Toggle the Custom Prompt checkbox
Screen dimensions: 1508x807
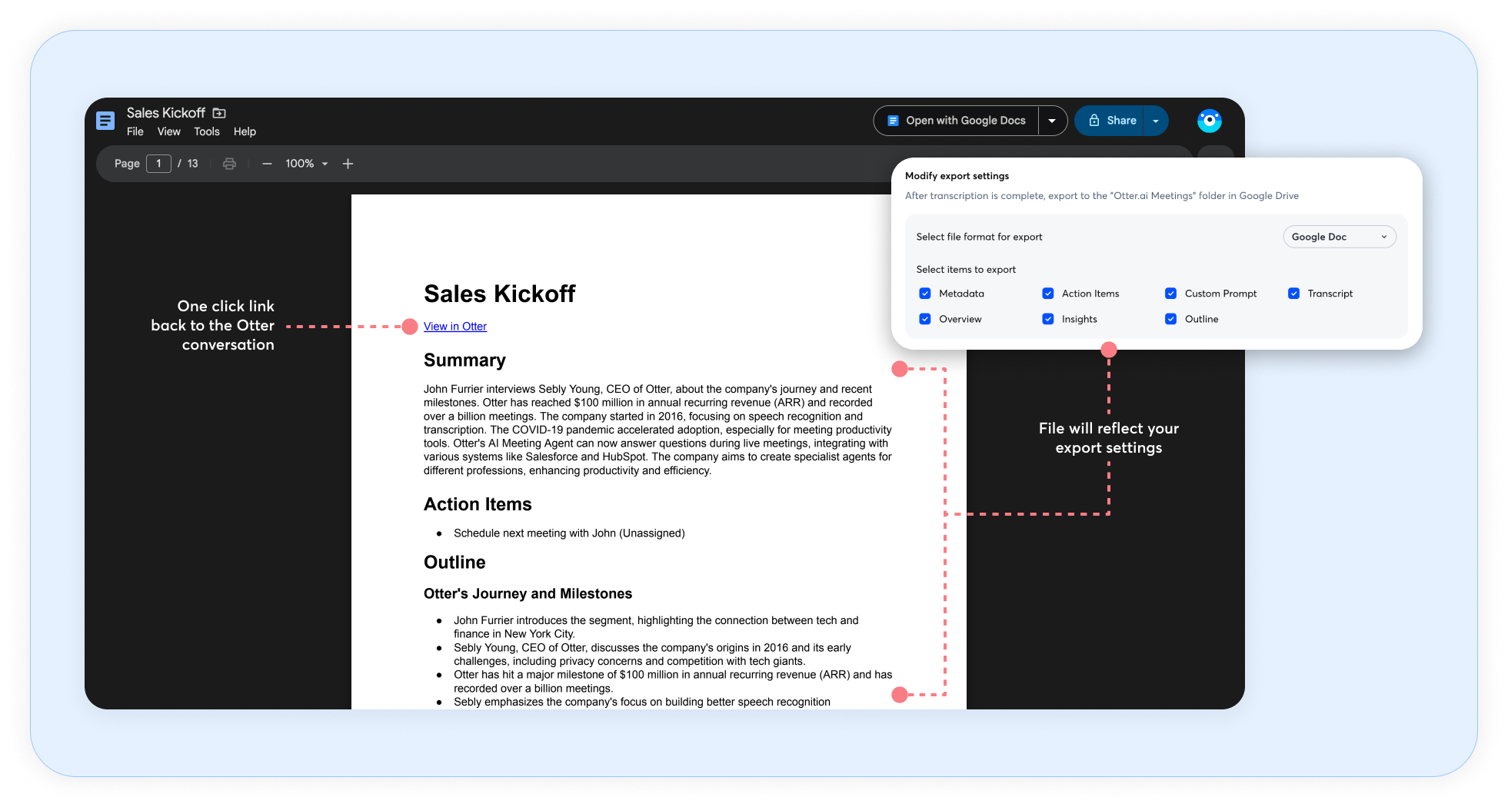[x=1171, y=294]
